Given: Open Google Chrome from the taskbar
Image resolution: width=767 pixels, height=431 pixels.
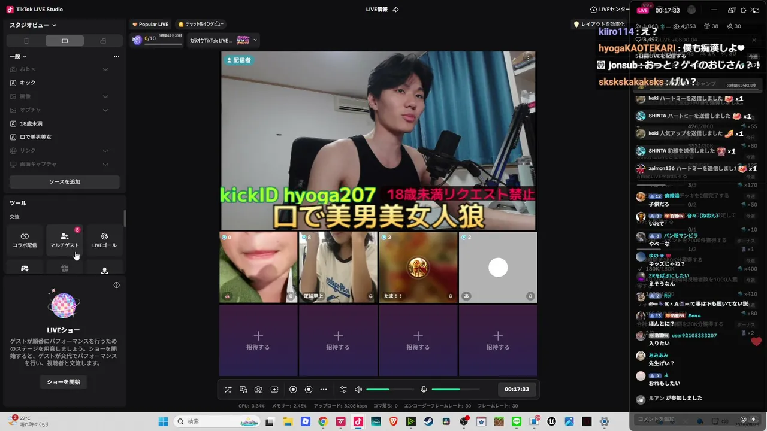Looking at the screenshot, I should pyautogui.click(x=323, y=421).
